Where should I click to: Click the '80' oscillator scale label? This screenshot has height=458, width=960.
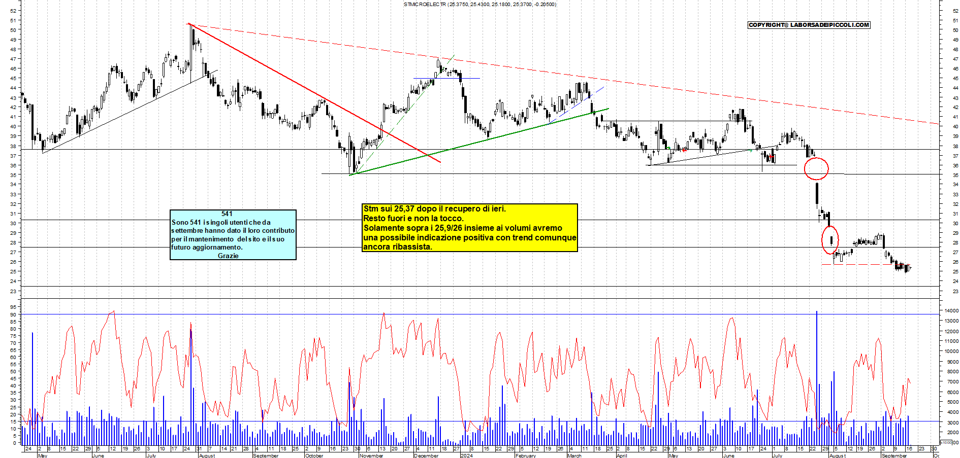click(x=13, y=329)
